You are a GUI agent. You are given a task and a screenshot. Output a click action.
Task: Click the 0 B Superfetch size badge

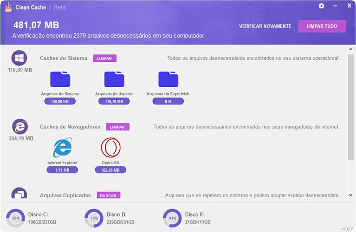pyautogui.click(x=168, y=102)
